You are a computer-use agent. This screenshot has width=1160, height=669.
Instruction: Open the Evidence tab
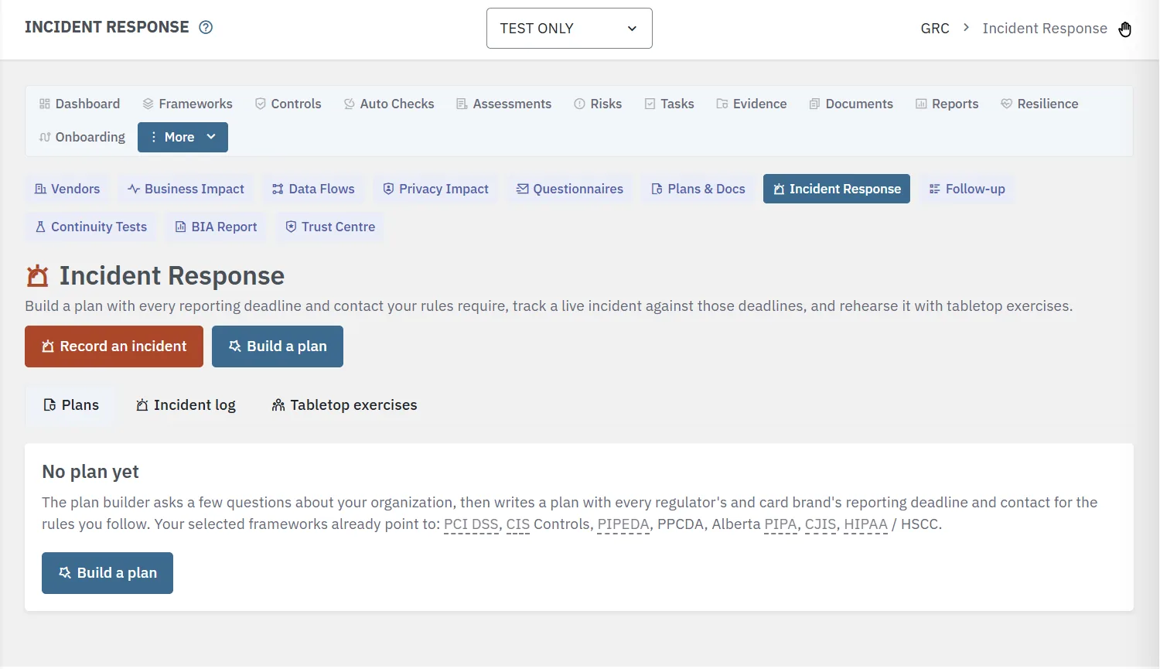click(x=752, y=104)
